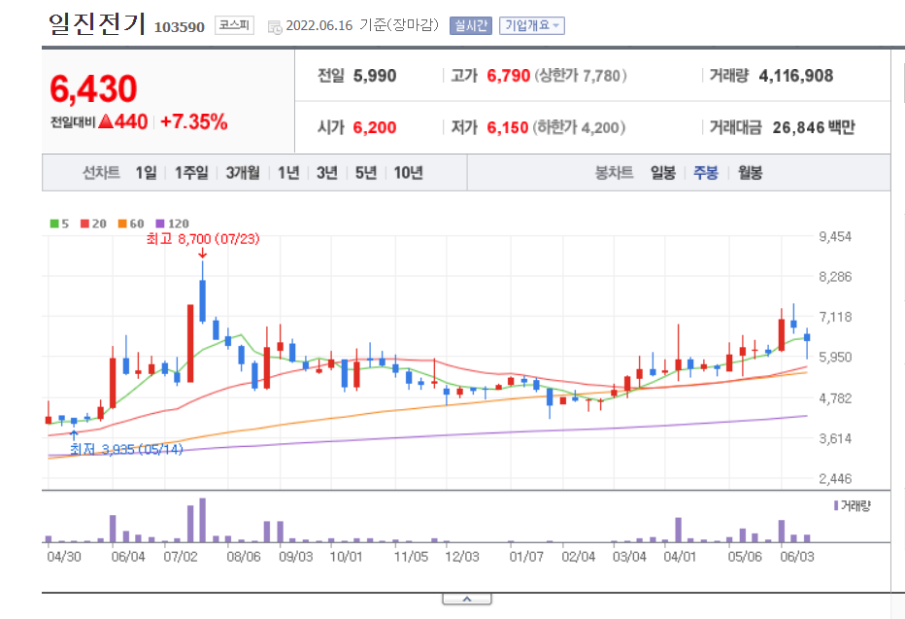Image resolution: width=905 pixels, height=619 pixels.
Task: Click the tall red candle before 07/23 peak
Action: point(190,343)
